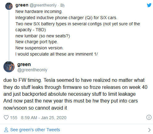Open the bold green name in the parent tweet
This screenshot has height=134, width=153.
tap(22, 5)
